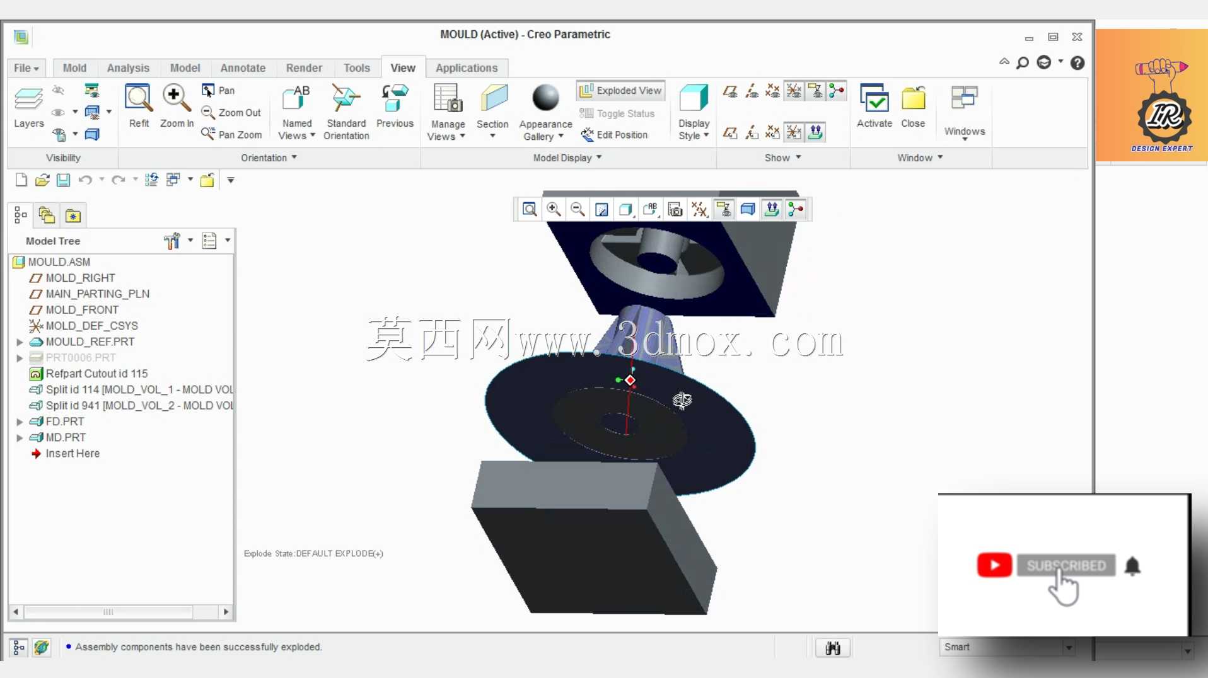Screen dimensions: 1208x678
Task: Click Zoom Out on the in-graphics toolbar
Action: [x=578, y=209]
